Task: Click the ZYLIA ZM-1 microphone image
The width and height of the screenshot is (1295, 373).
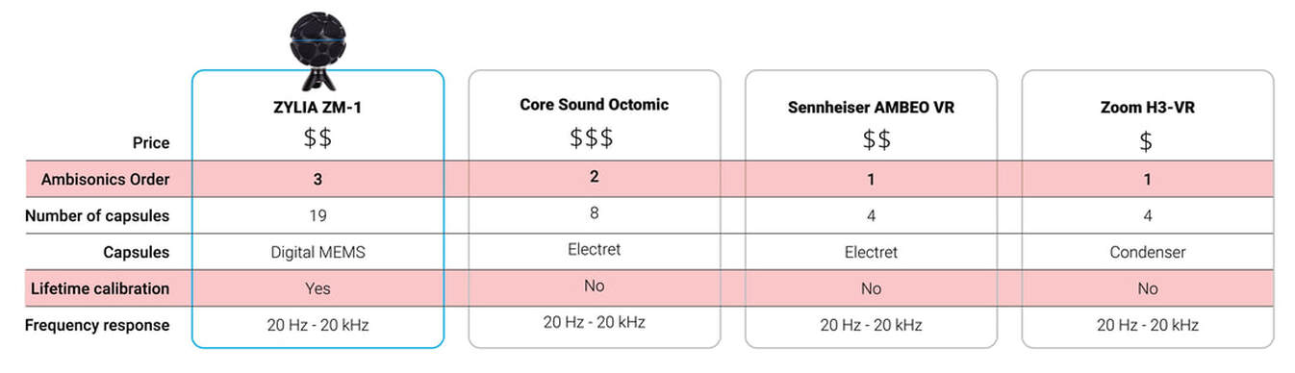Action: coord(317,44)
